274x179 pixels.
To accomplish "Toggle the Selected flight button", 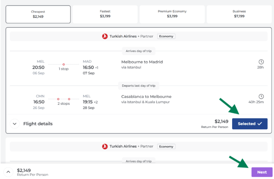I will coord(250,124).
